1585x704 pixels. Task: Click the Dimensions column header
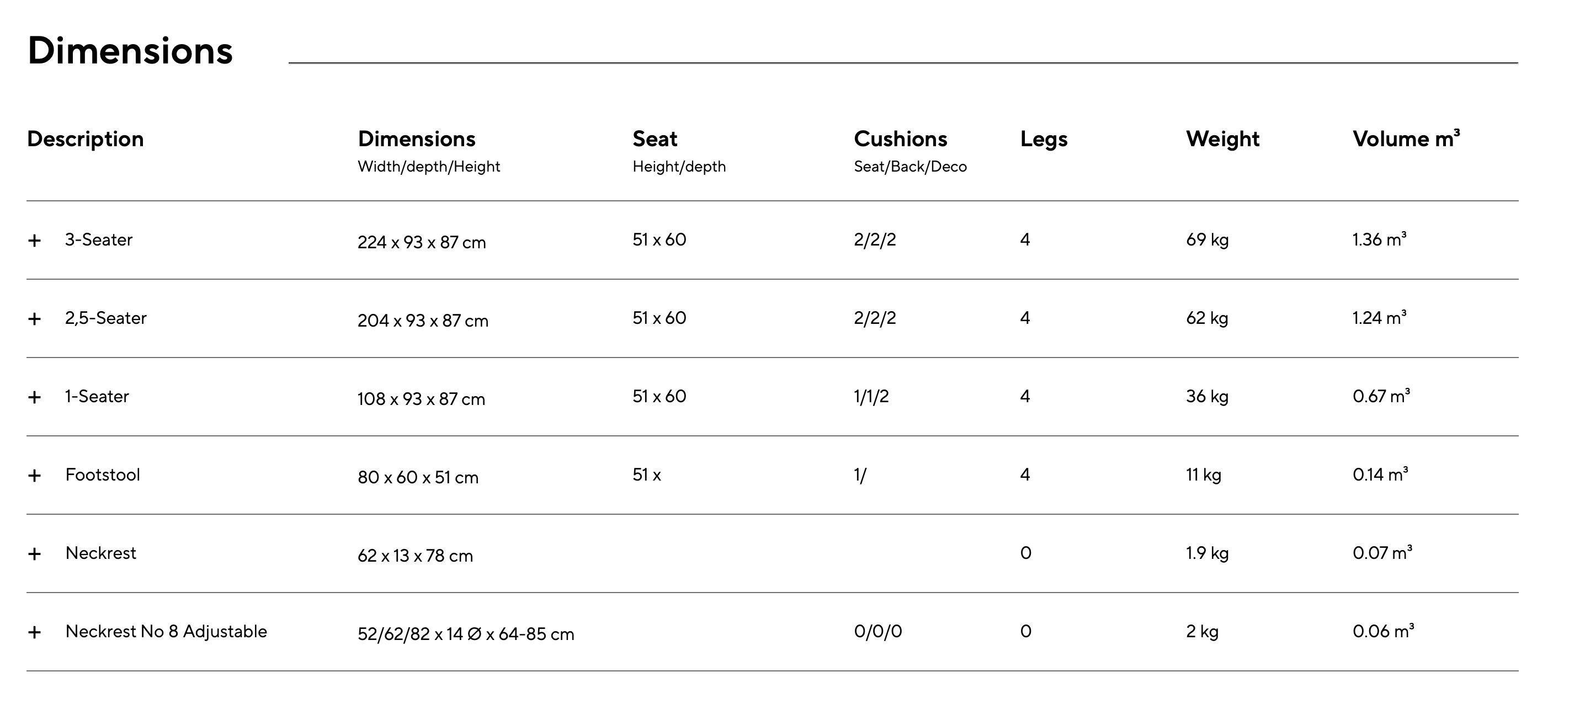click(x=417, y=139)
